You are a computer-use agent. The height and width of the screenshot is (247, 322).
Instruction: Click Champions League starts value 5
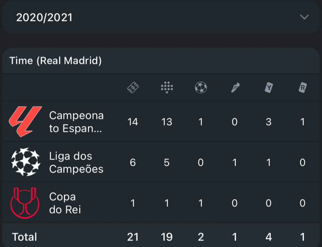point(167,163)
